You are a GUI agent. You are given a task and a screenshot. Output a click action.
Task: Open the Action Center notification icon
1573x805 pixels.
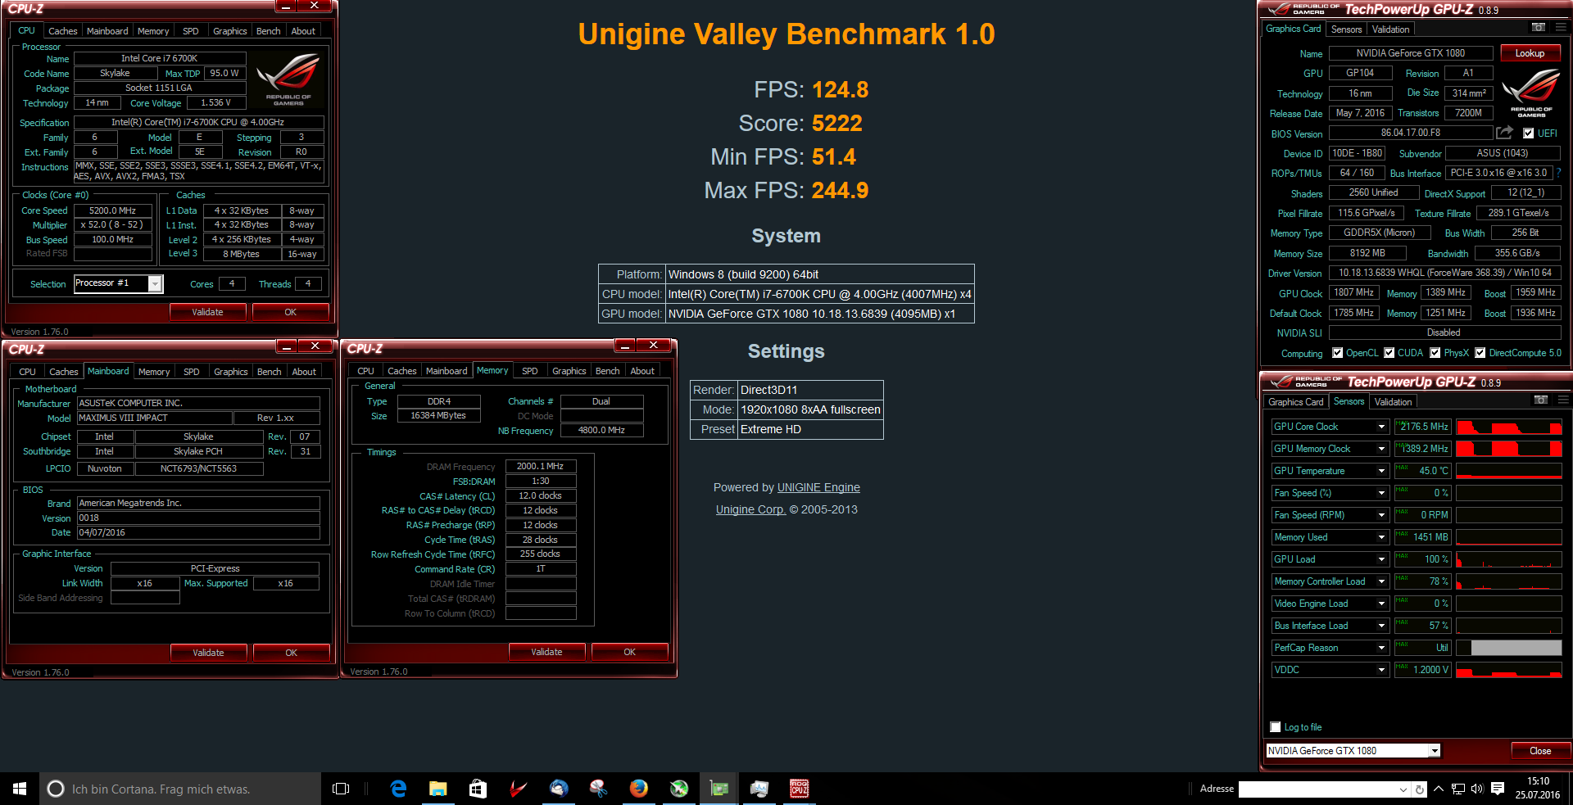pyautogui.click(x=1498, y=789)
